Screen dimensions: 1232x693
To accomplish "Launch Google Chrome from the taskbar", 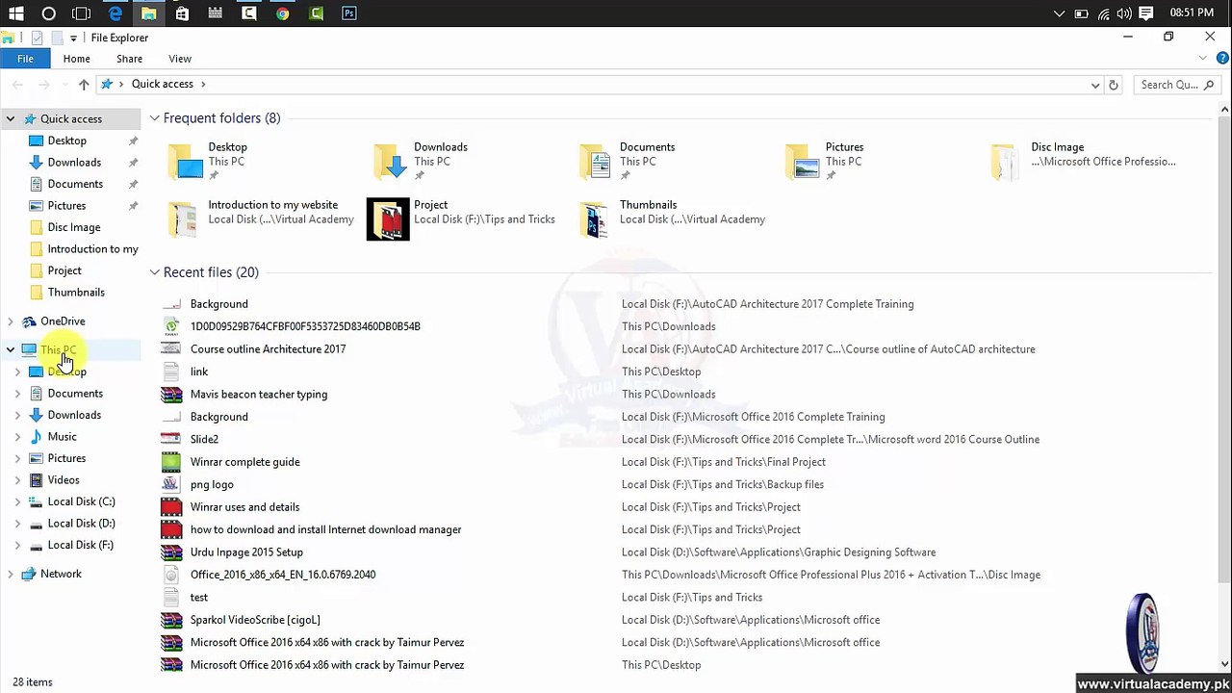I will 282,13.
